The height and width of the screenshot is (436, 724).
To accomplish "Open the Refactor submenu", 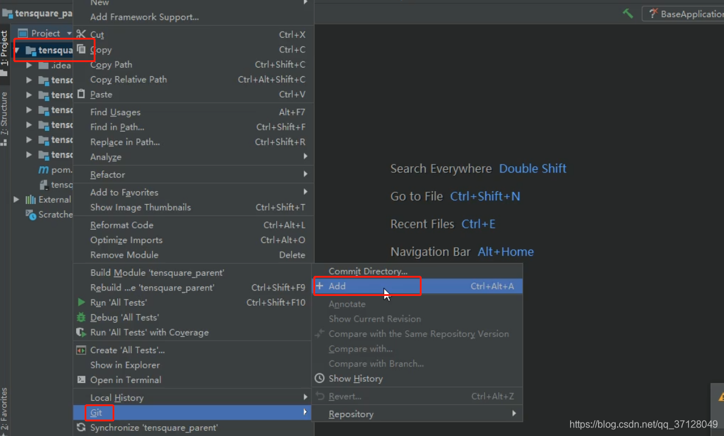I will point(193,174).
